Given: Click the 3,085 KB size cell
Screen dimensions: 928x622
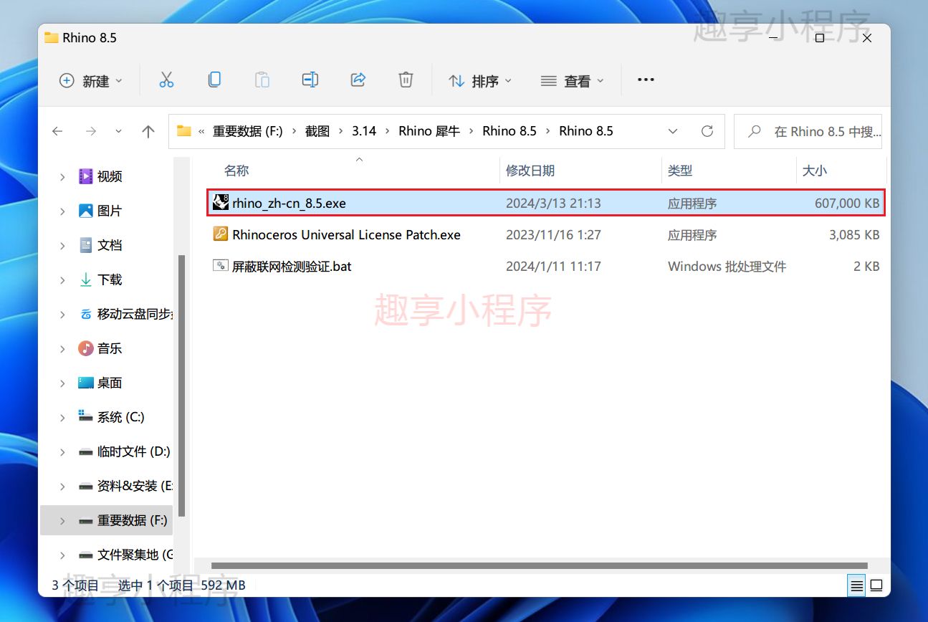Looking at the screenshot, I should [x=854, y=235].
